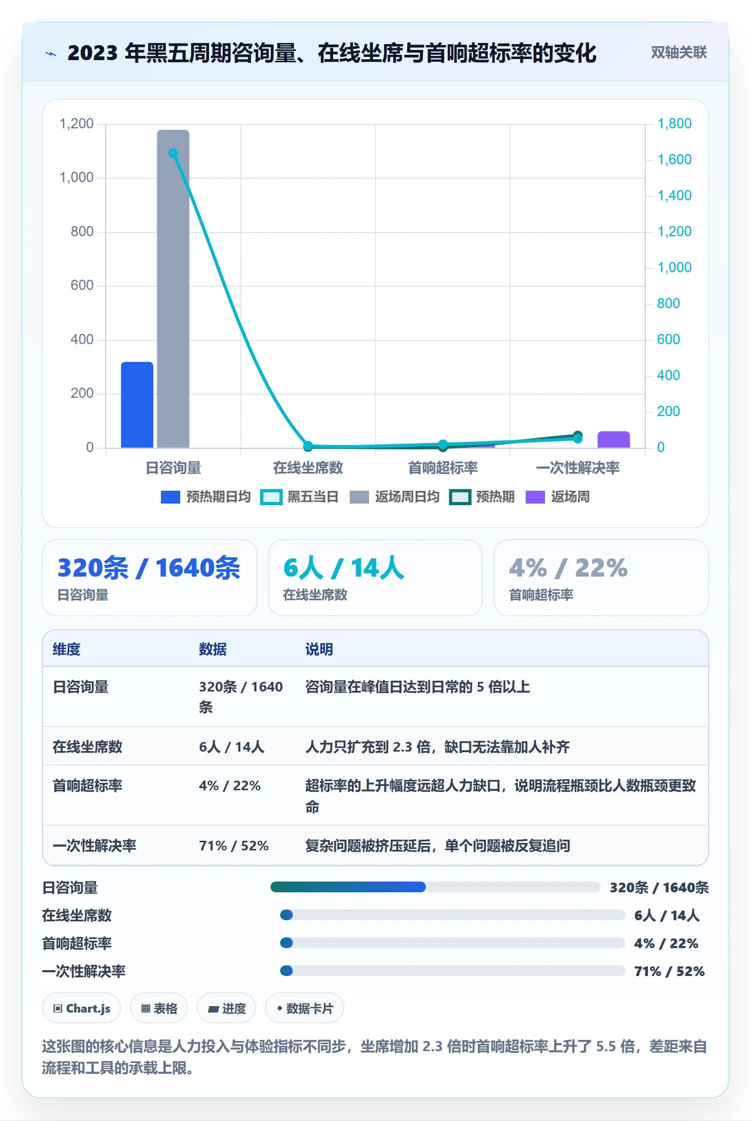This screenshot has width=751, height=1121.
Task: Click the 双轴关联 badge in the header
Action: coord(679,53)
